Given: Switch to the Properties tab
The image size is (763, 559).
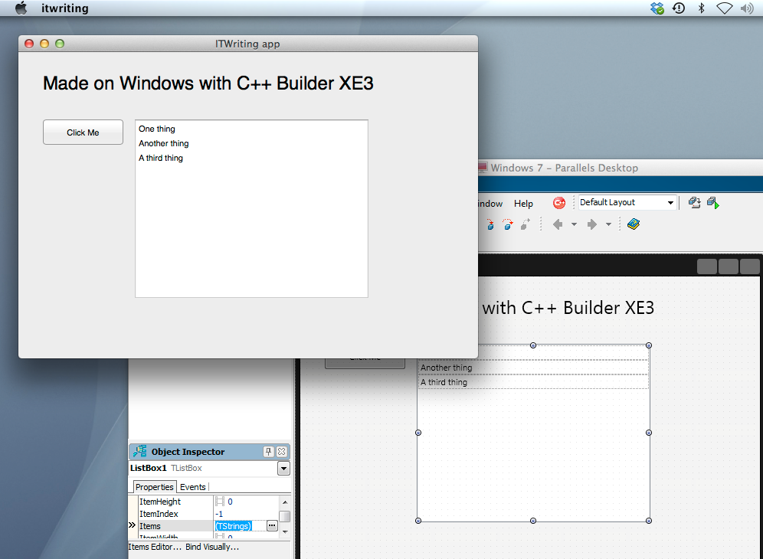Looking at the screenshot, I should 154,487.
